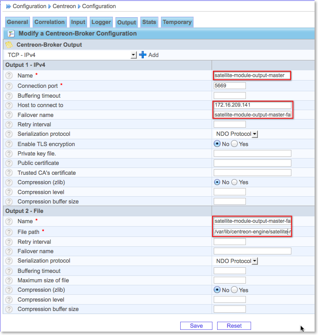Click the blue plus Add icon

tap(143, 55)
